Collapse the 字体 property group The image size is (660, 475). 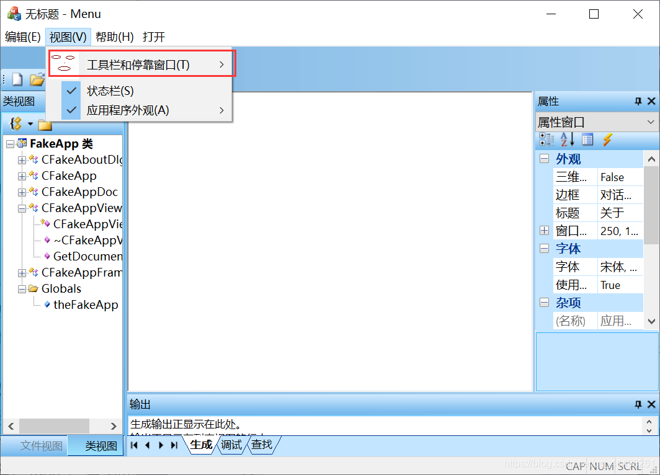tap(544, 248)
